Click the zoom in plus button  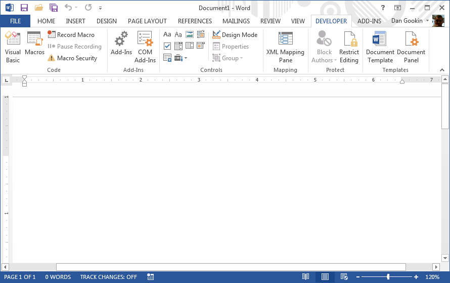[x=416, y=277]
